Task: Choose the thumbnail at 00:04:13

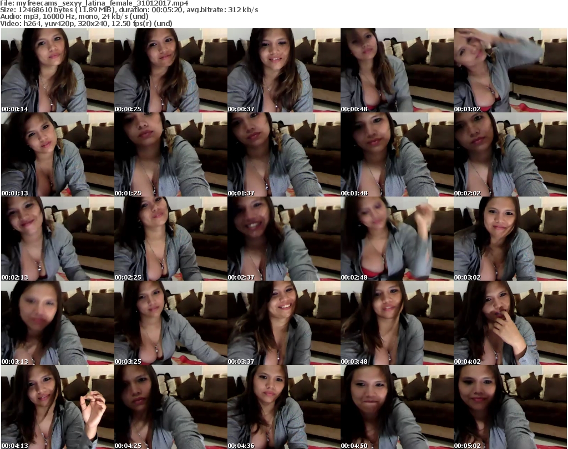Action: [x=58, y=407]
